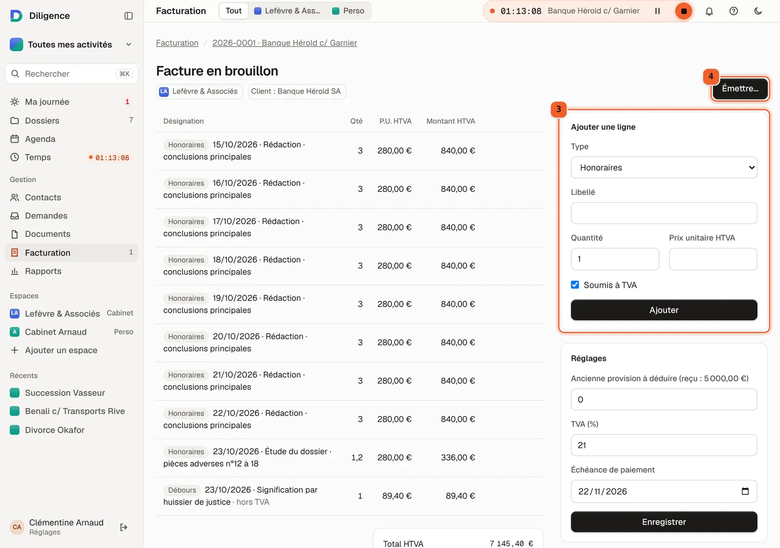The width and height of the screenshot is (780, 548).
Task: Open the notifications bell
Action: 709,11
